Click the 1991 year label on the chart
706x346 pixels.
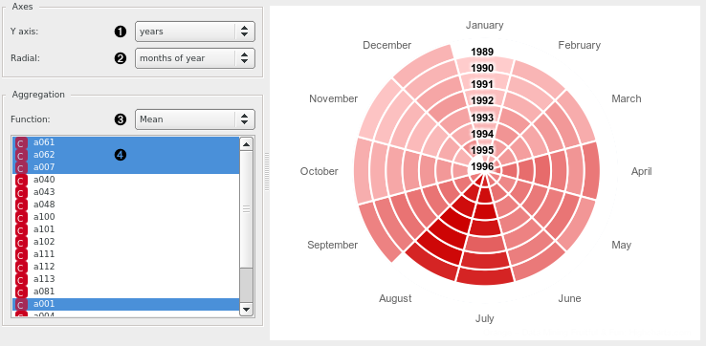[482, 84]
